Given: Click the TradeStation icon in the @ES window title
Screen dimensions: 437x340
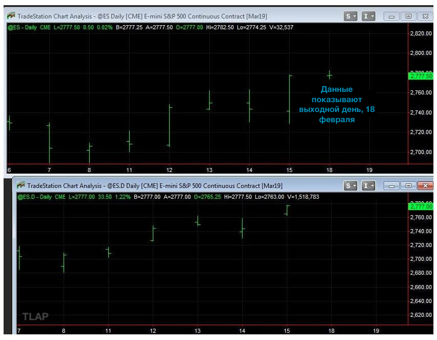Looking at the screenshot, I should pyautogui.click(x=11, y=16).
